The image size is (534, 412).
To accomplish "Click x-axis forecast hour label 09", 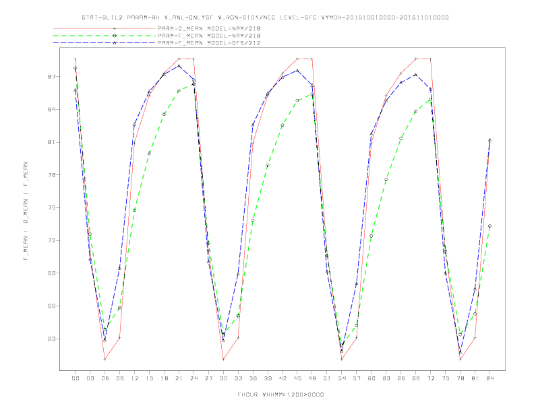I will pos(119,378).
